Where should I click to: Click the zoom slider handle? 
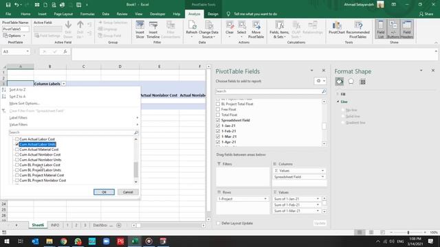tap(408, 233)
